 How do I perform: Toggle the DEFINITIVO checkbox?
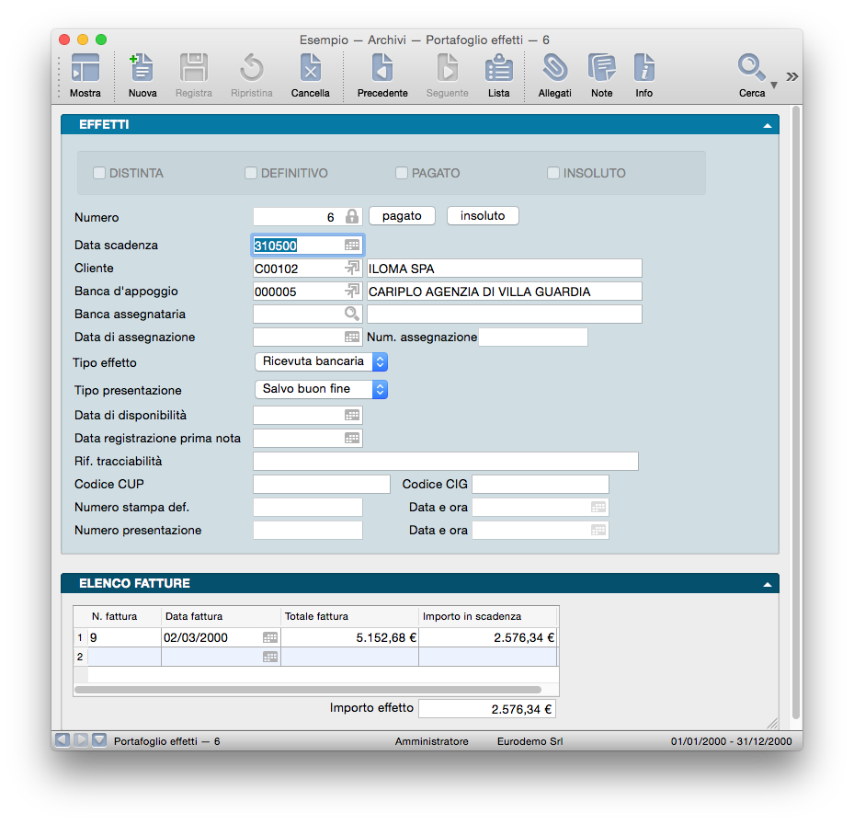(x=251, y=173)
